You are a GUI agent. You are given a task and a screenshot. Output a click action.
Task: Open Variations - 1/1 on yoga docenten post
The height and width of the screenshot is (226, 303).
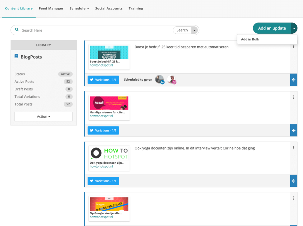tap(103, 181)
